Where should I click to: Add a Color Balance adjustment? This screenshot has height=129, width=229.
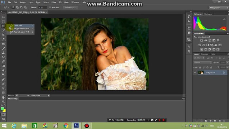[204, 45]
